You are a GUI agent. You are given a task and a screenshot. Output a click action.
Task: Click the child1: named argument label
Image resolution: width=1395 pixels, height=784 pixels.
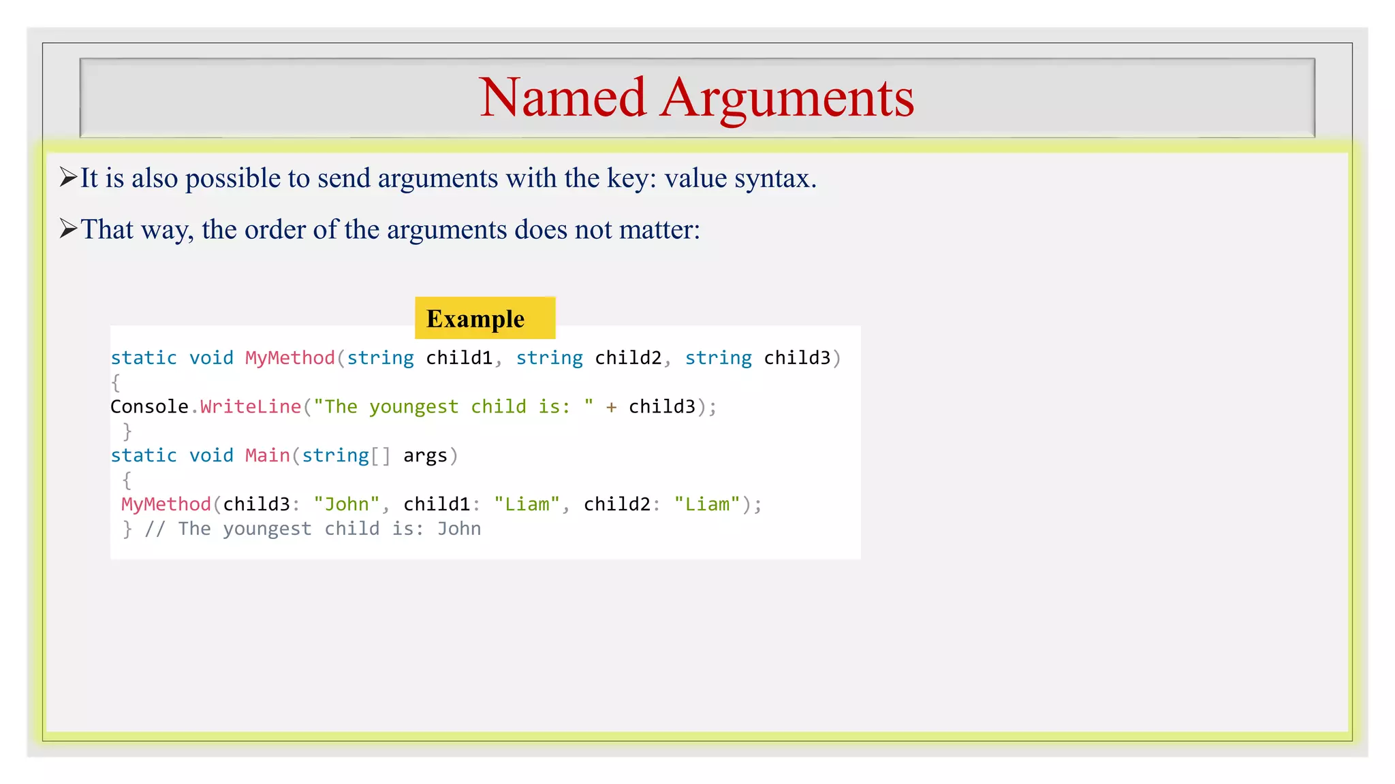(x=441, y=504)
